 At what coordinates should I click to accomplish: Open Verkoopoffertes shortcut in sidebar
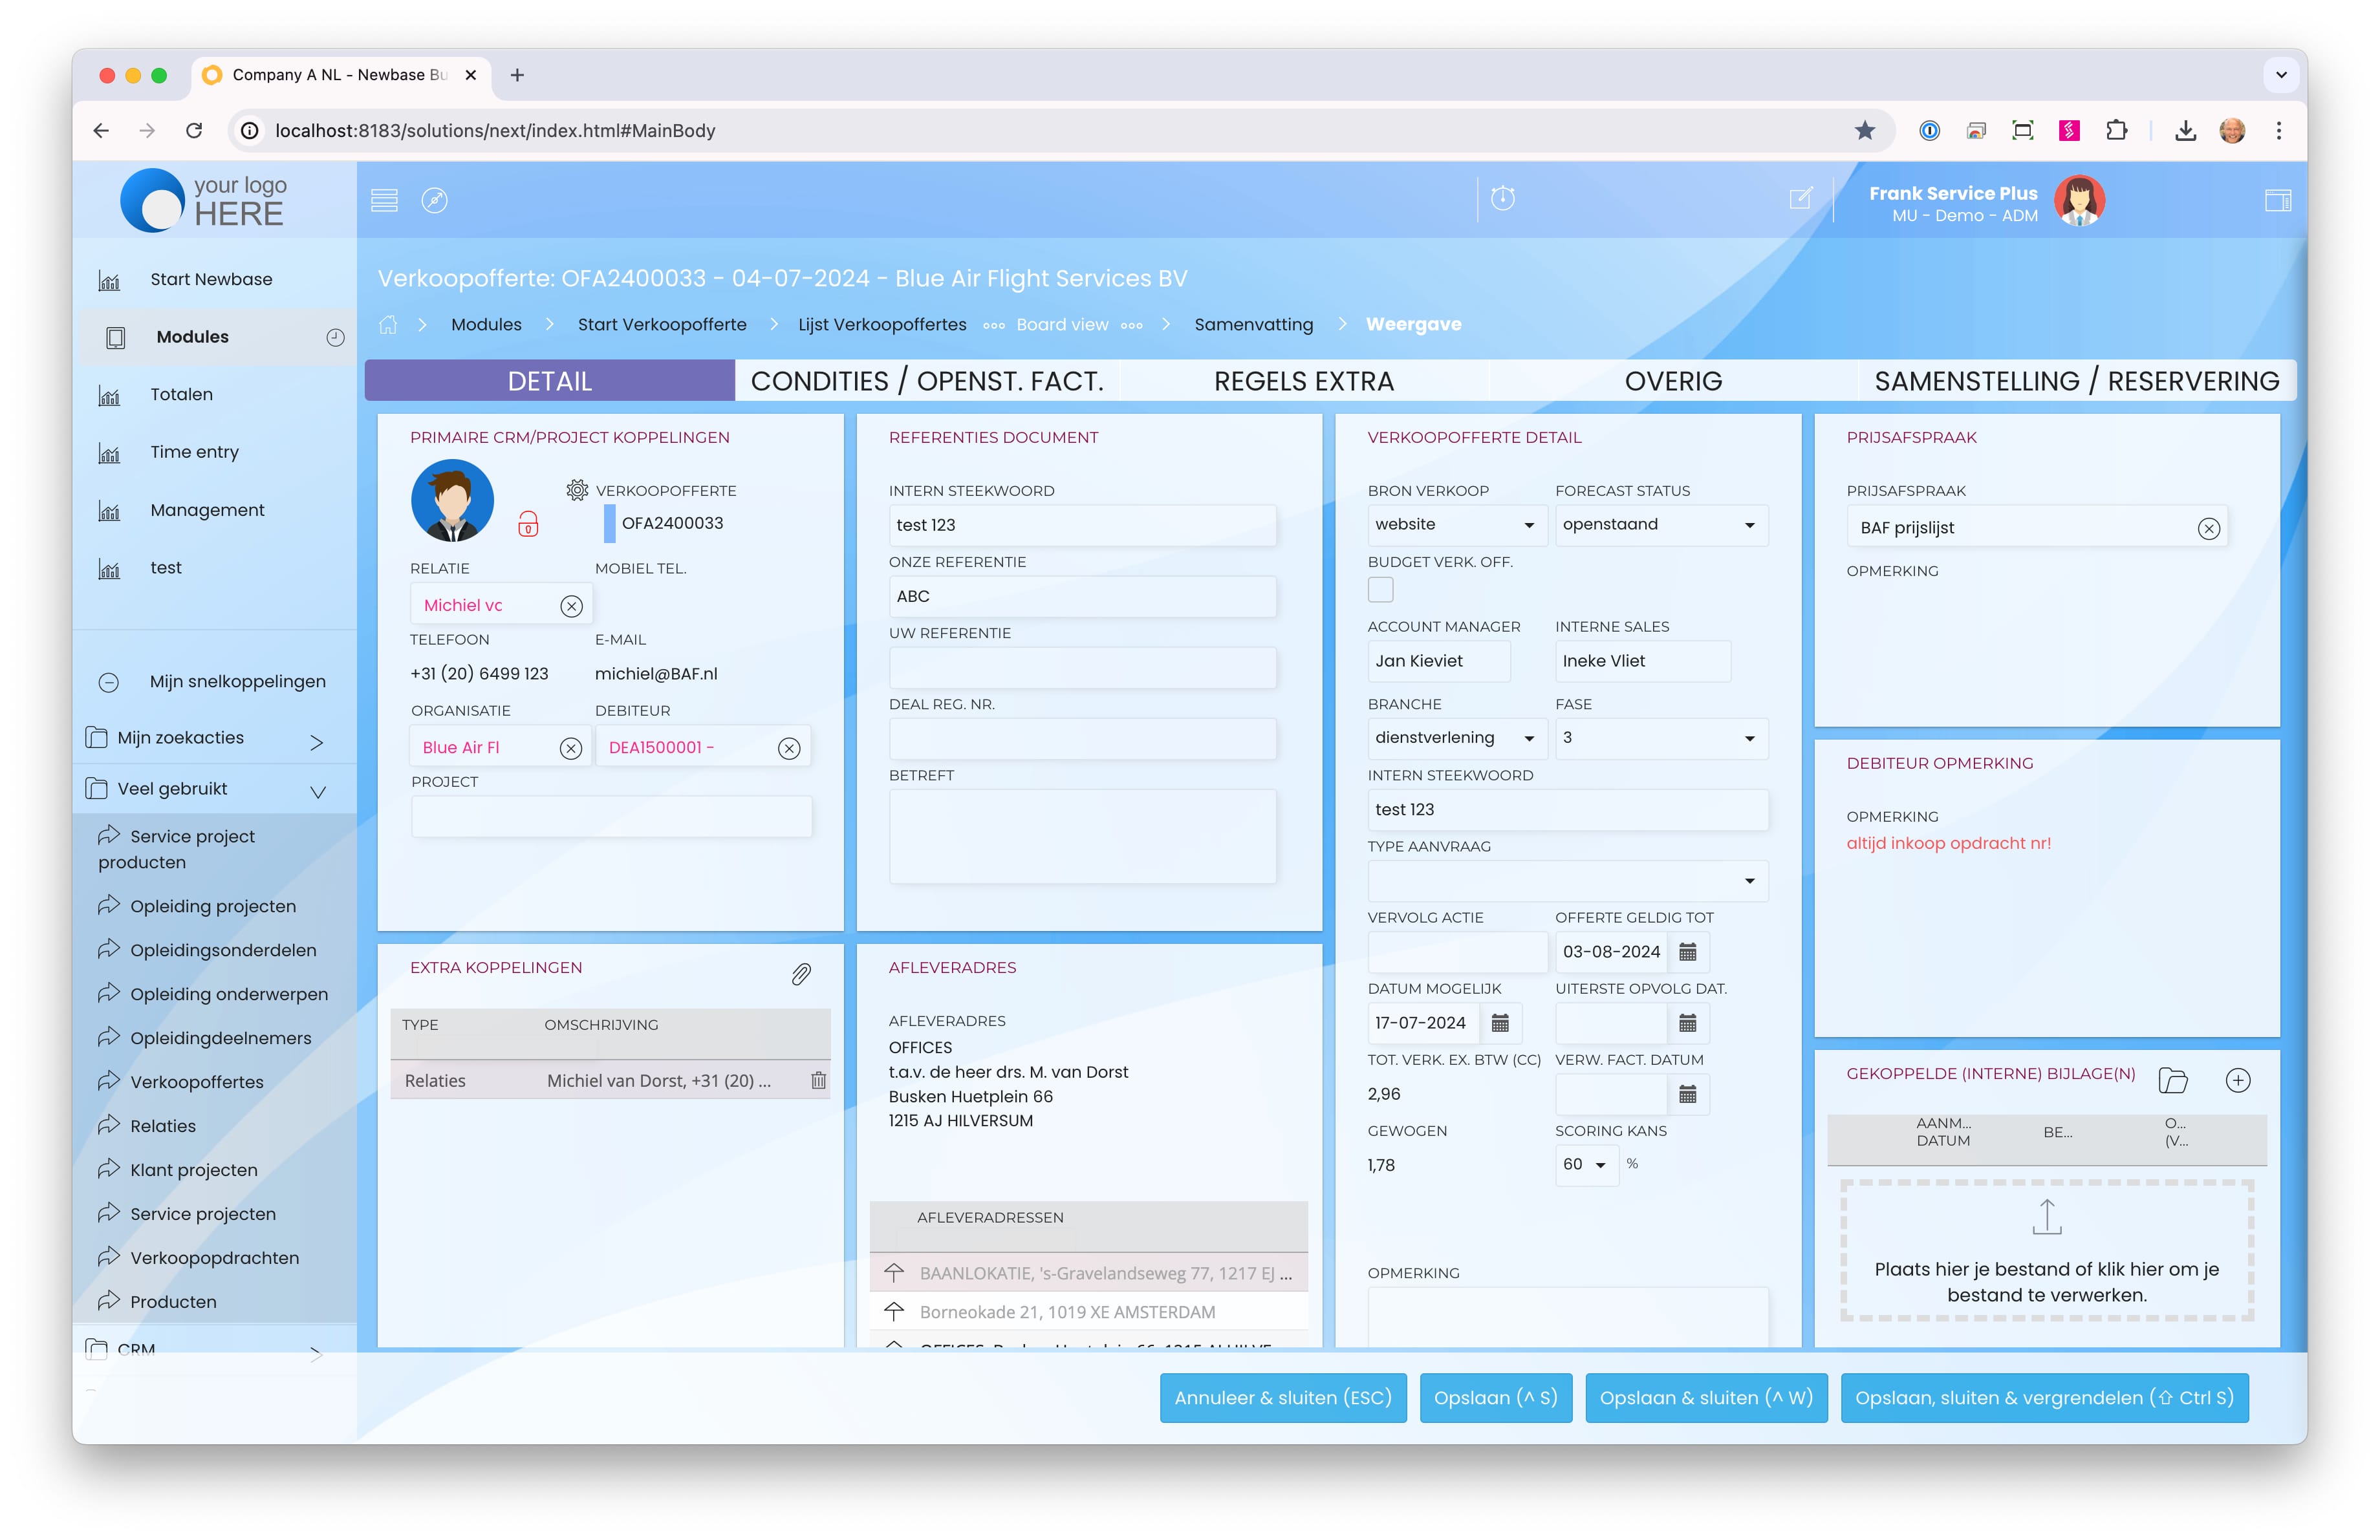[x=197, y=1082]
